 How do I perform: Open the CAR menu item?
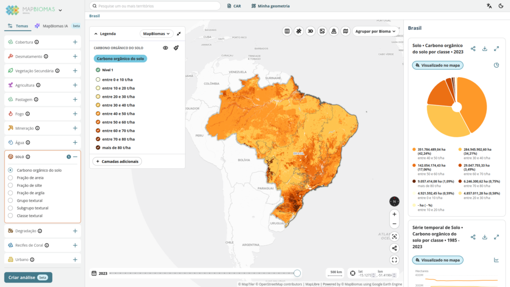[x=234, y=6]
